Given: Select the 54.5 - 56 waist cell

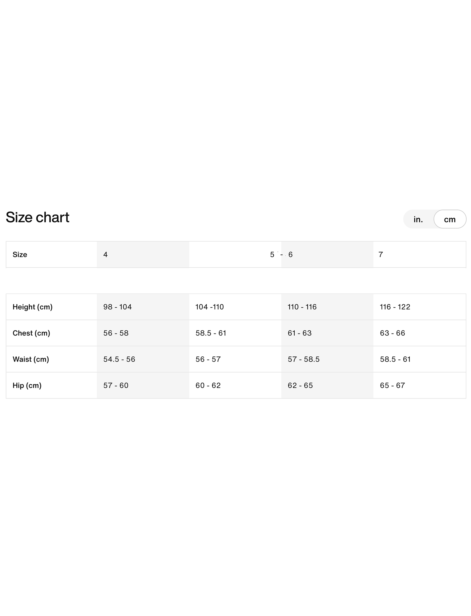Looking at the screenshot, I should [119, 359].
